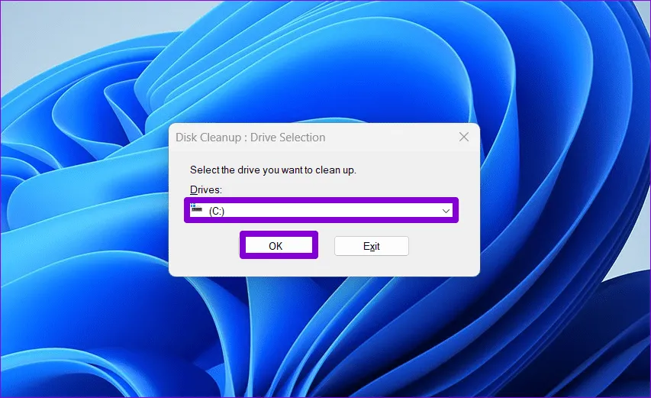This screenshot has height=398, width=651.
Task: Expand the Drives dropdown arrow
Action: [x=446, y=211]
